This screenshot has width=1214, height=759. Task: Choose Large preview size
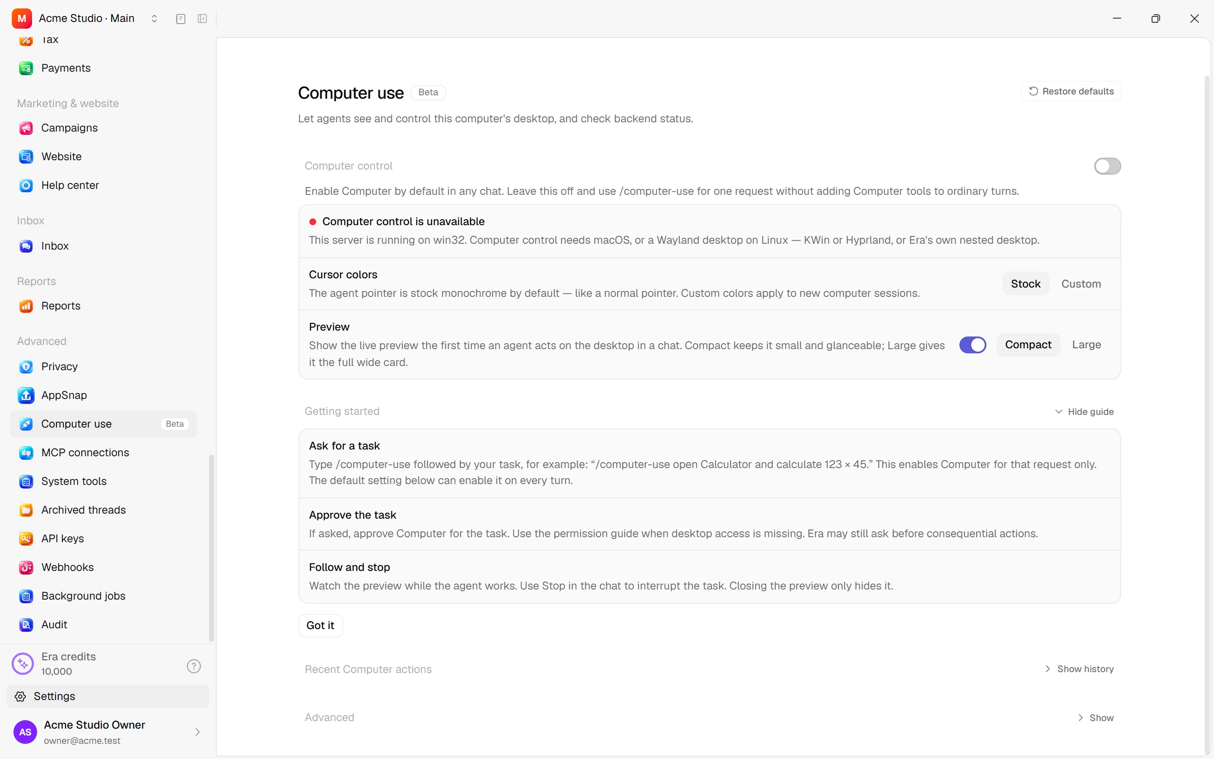1087,345
